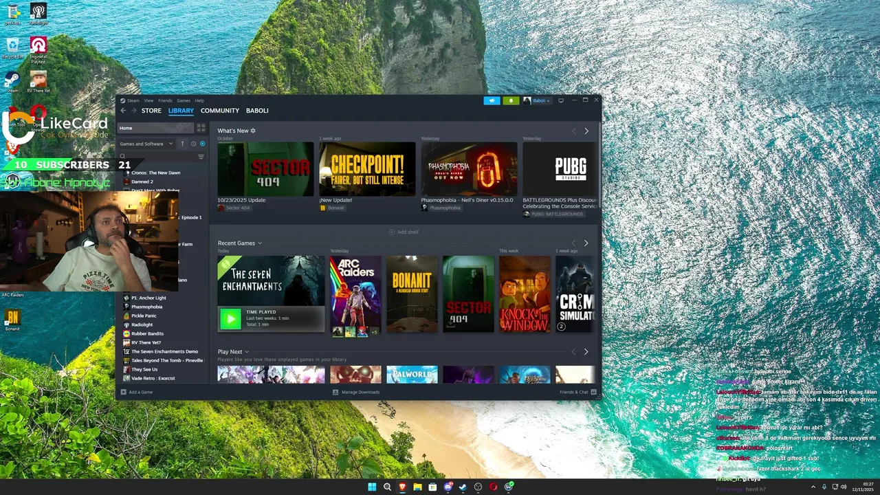Click the library grid collections view icon
Image resolution: width=880 pixels, height=495 pixels.
point(201,128)
